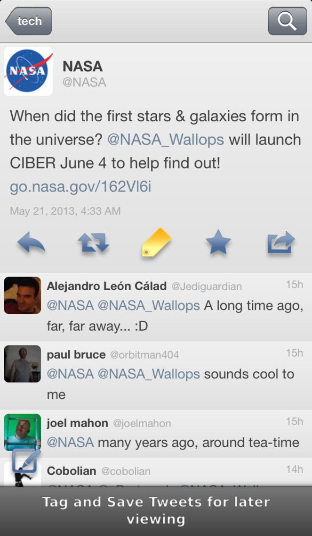
Task: Retweet the NASA tweet
Action: coord(94,243)
